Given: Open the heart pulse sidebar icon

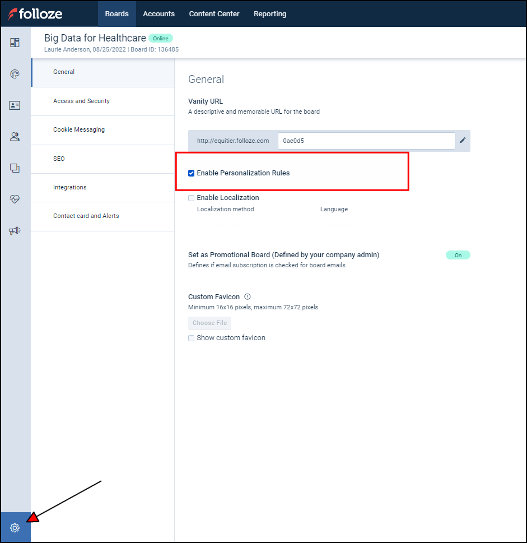Looking at the screenshot, I should [15, 199].
